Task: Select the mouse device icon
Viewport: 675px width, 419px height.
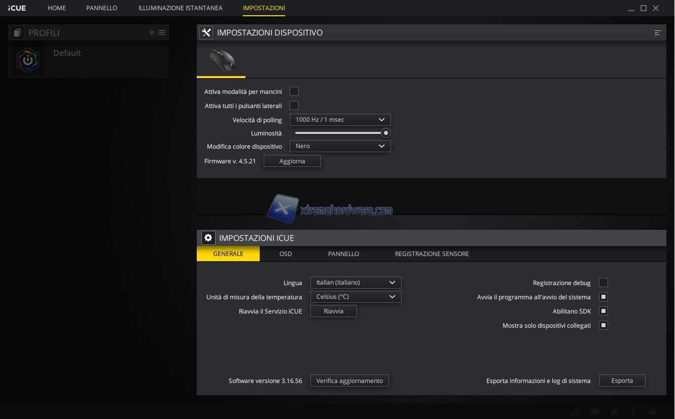Action: tap(222, 60)
